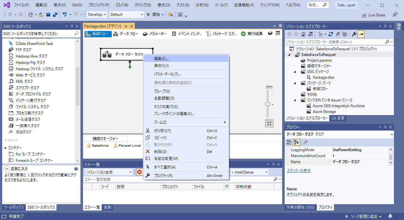
Task: Collapse the SSIS パッケージ folder
Action: tap(295, 72)
